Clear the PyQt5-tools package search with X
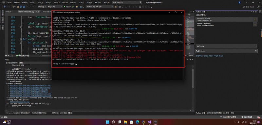The height and width of the screenshot is (125, 262). pos(256,51)
